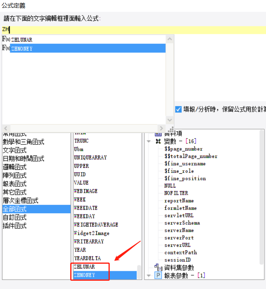The height and width of the screenshot is (289, 266).
Task: Select $fine_role variable
Action: tap(179, 171)
